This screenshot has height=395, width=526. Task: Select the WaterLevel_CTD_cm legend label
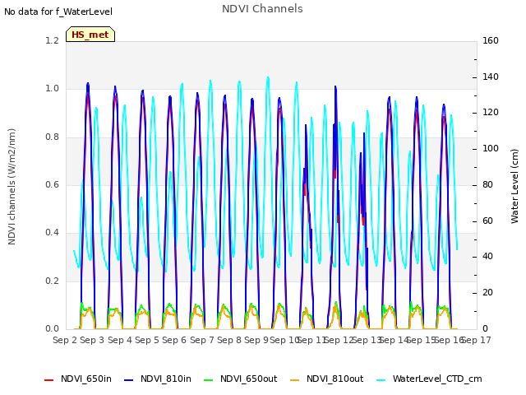tap(437, 379)
